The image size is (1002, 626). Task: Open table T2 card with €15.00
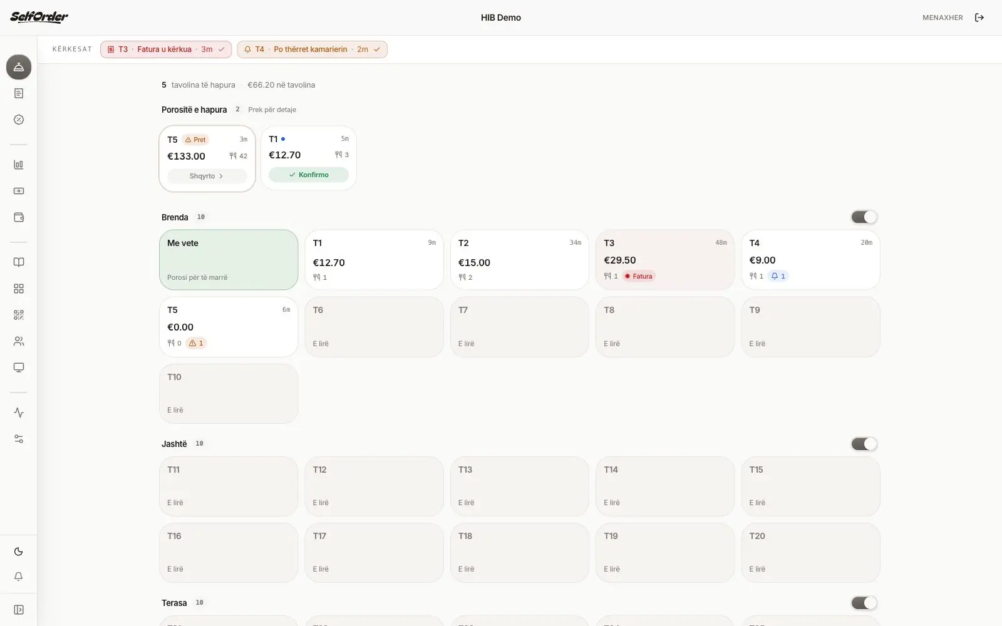[520, 260]
